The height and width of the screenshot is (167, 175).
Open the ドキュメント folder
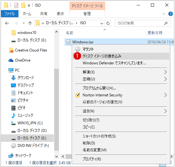pyautogui.click(x=22, y=93)
